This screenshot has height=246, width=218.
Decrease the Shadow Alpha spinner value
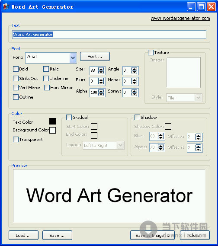click(160, 149)
